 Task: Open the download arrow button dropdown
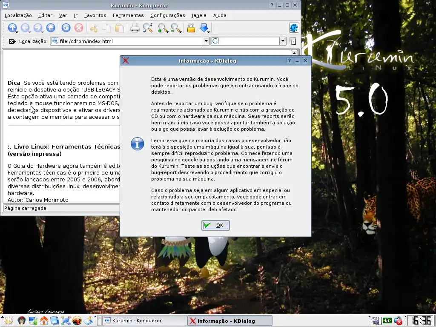pos(209,32)
